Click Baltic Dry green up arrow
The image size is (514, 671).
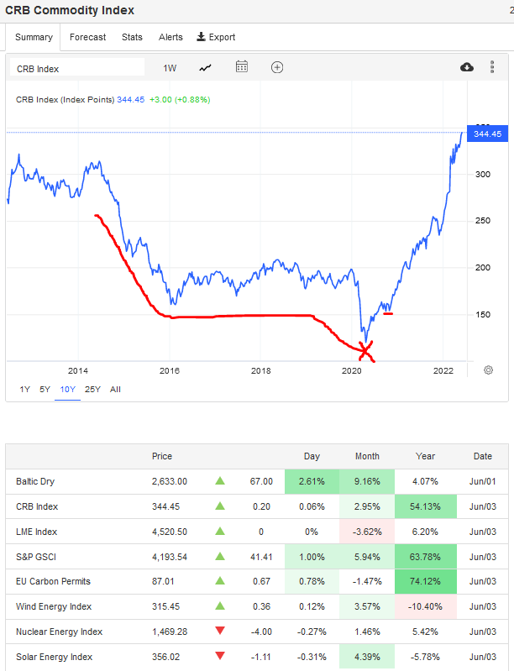(x=220, y=480)
